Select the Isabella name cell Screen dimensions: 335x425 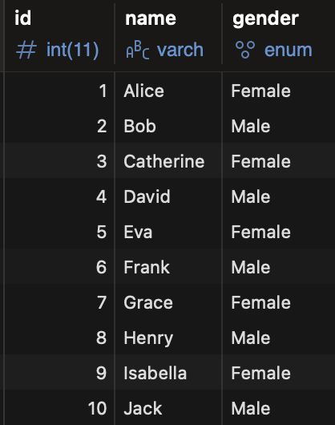pos(168,373)
